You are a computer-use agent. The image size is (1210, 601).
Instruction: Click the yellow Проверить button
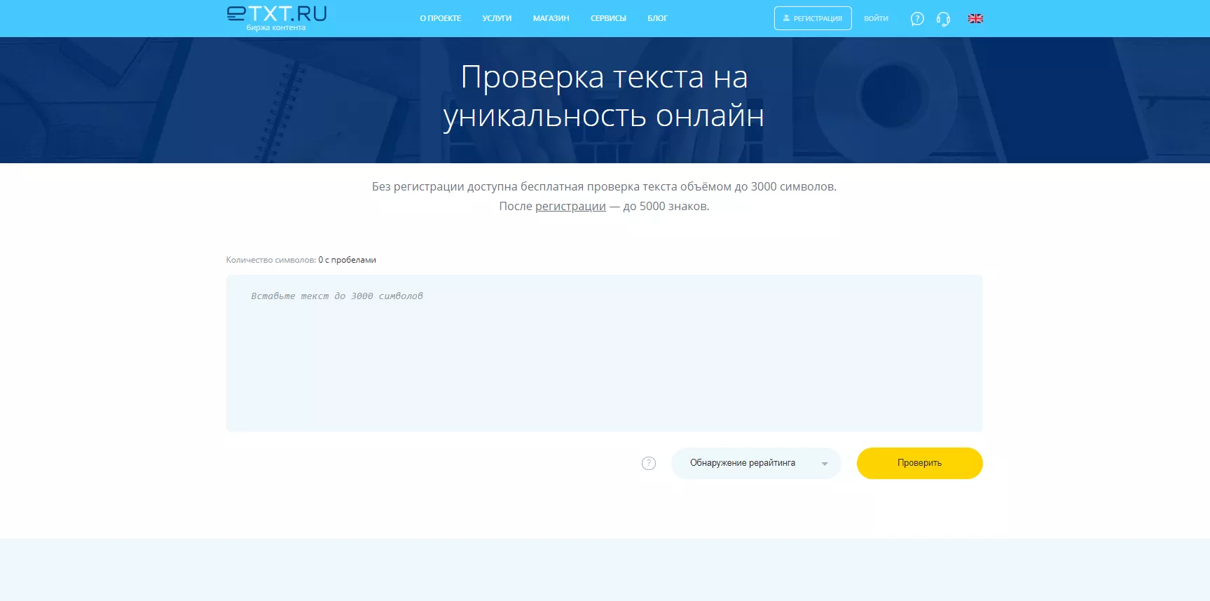coord(919,463)
